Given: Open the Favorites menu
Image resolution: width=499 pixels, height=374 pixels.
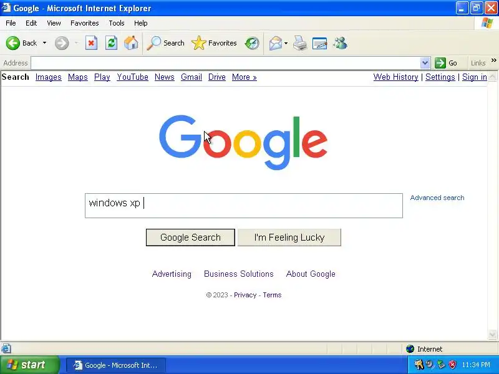Looking at the screenshot, I should click(x=85, y=23).
